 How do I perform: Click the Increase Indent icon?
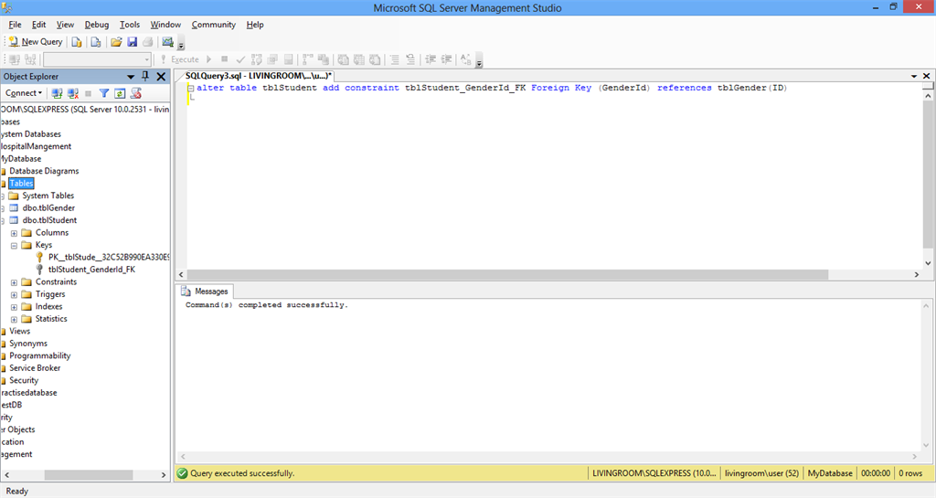(446, 59)
